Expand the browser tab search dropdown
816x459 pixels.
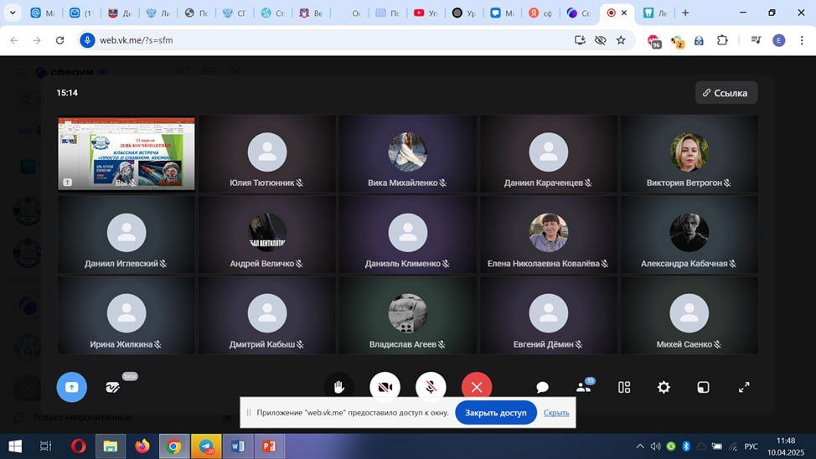coord(13,13)
